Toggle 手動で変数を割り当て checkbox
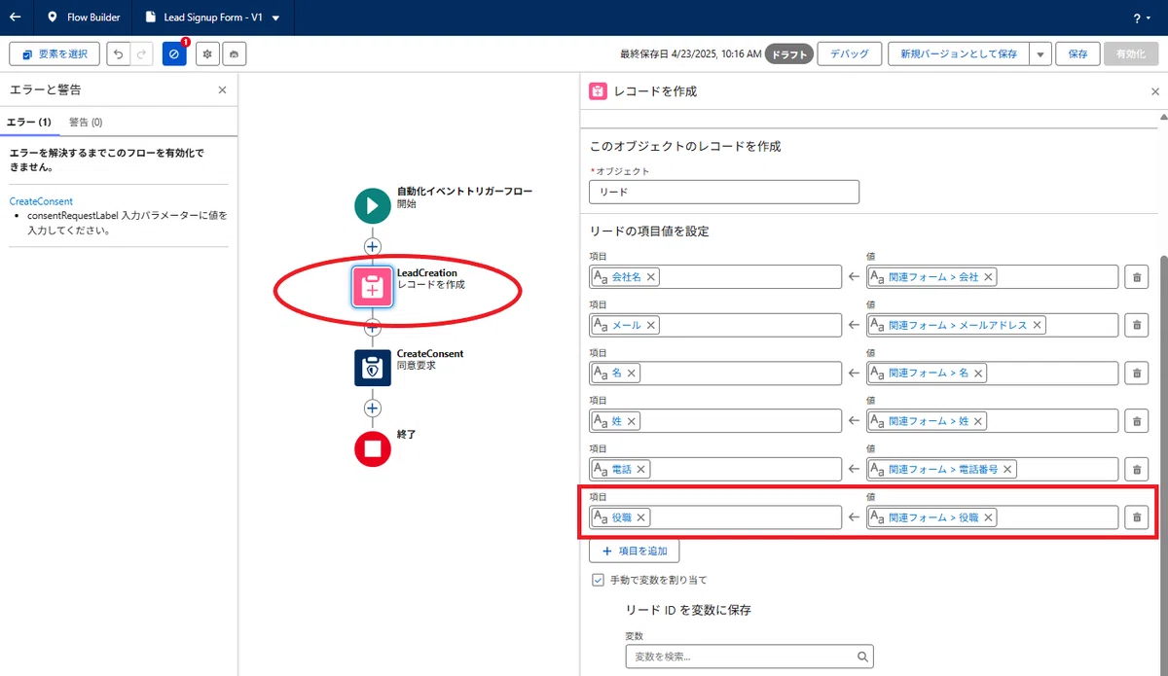 (598, 580)
